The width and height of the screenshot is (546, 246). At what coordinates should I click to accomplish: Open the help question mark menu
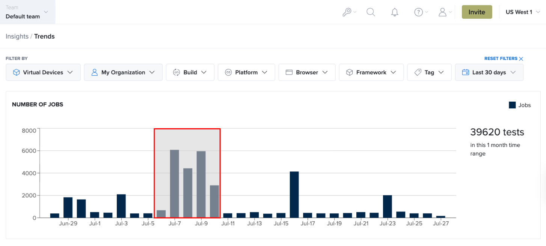[x=421, y=12]
